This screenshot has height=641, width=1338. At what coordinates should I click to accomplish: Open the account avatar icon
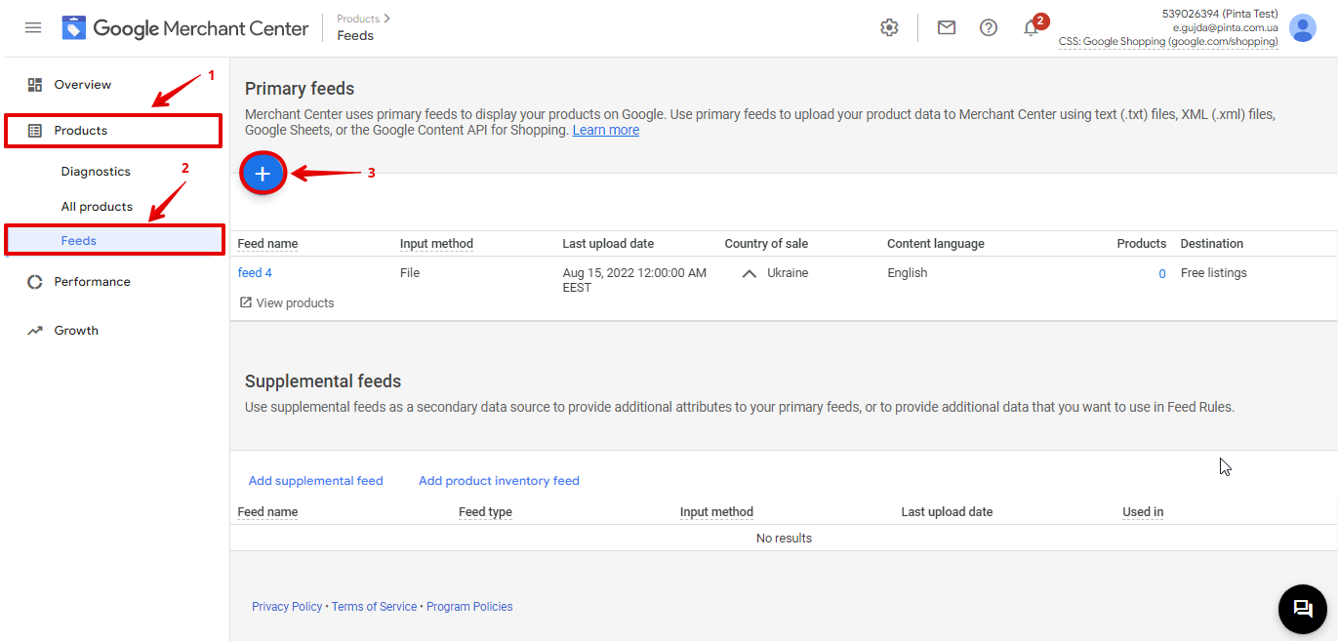(1303, 27)
